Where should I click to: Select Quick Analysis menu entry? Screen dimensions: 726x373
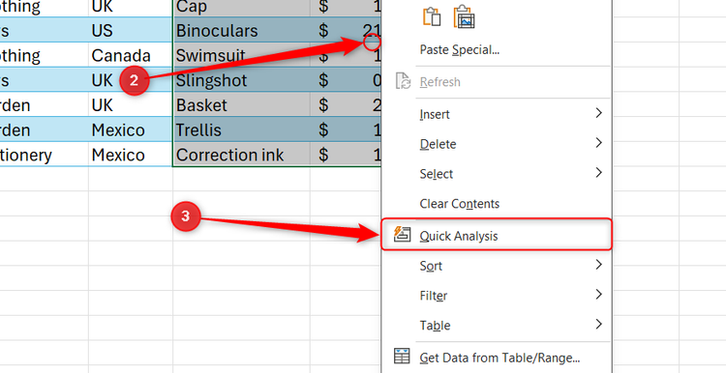coord(497,235)
